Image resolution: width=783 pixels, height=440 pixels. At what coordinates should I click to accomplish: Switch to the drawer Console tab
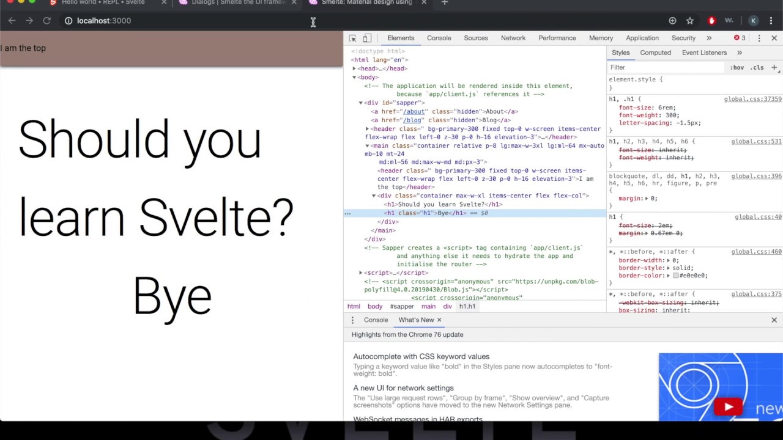(x=376, y=320)
